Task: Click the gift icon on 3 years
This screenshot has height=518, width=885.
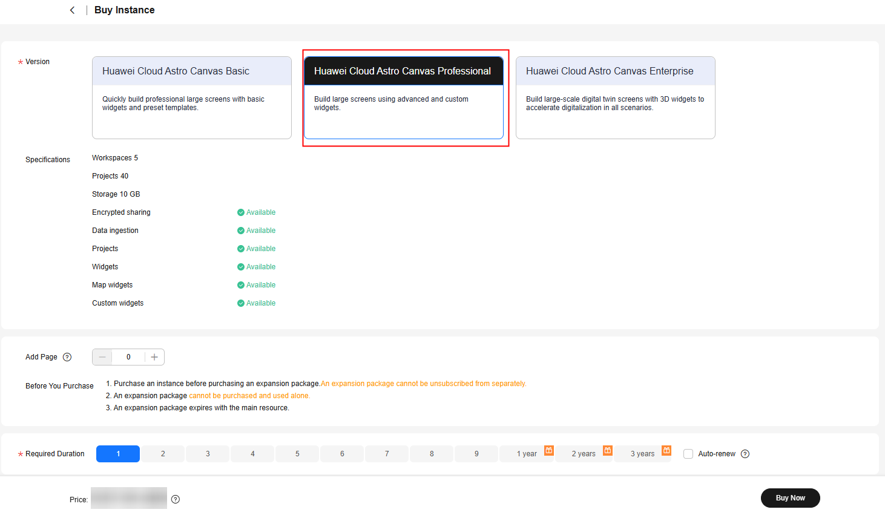Action: pos(666,450)
